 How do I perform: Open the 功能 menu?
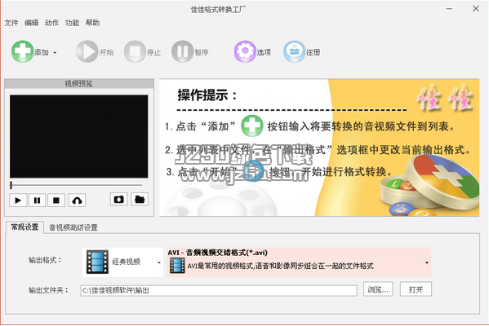tap(72, 23)
